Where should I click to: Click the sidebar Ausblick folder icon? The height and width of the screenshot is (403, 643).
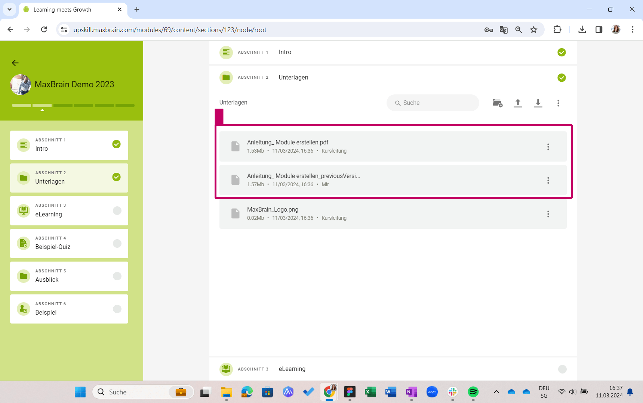(x=24, y=276)
